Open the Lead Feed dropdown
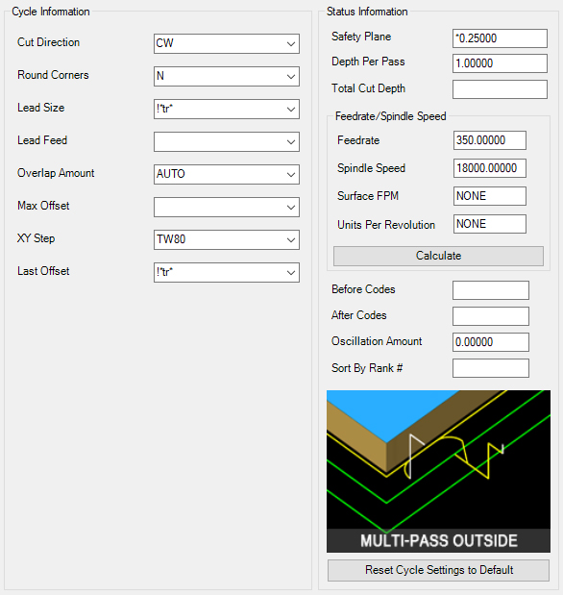 click(227, 141)
